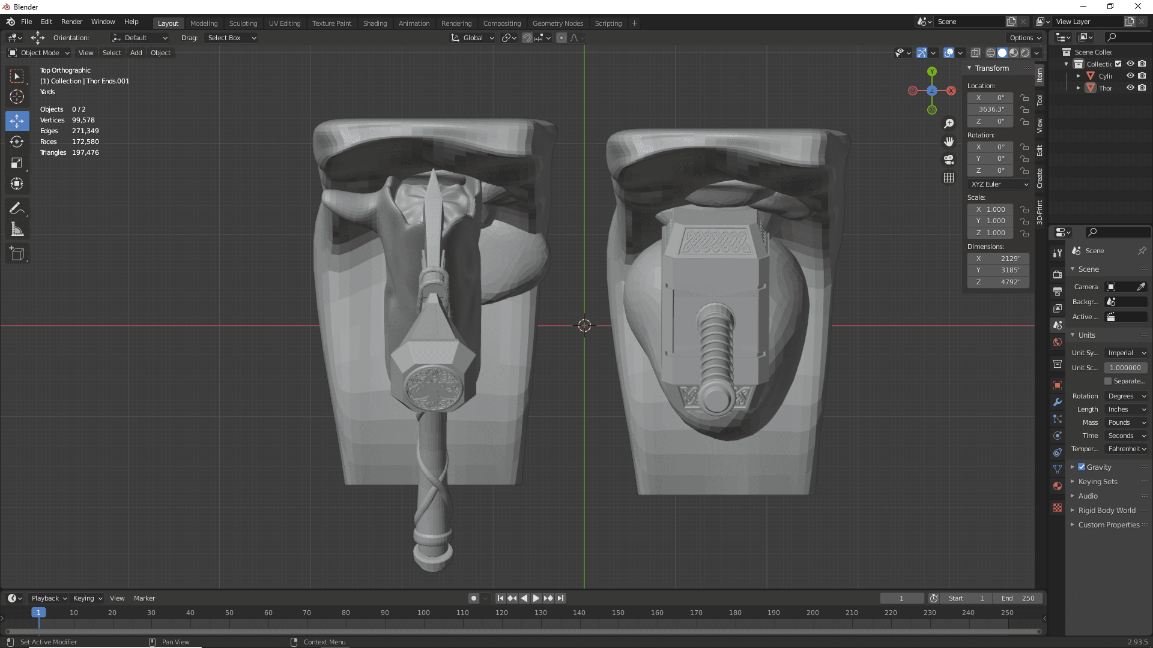Select the Add Cube tool

[17, 254]
